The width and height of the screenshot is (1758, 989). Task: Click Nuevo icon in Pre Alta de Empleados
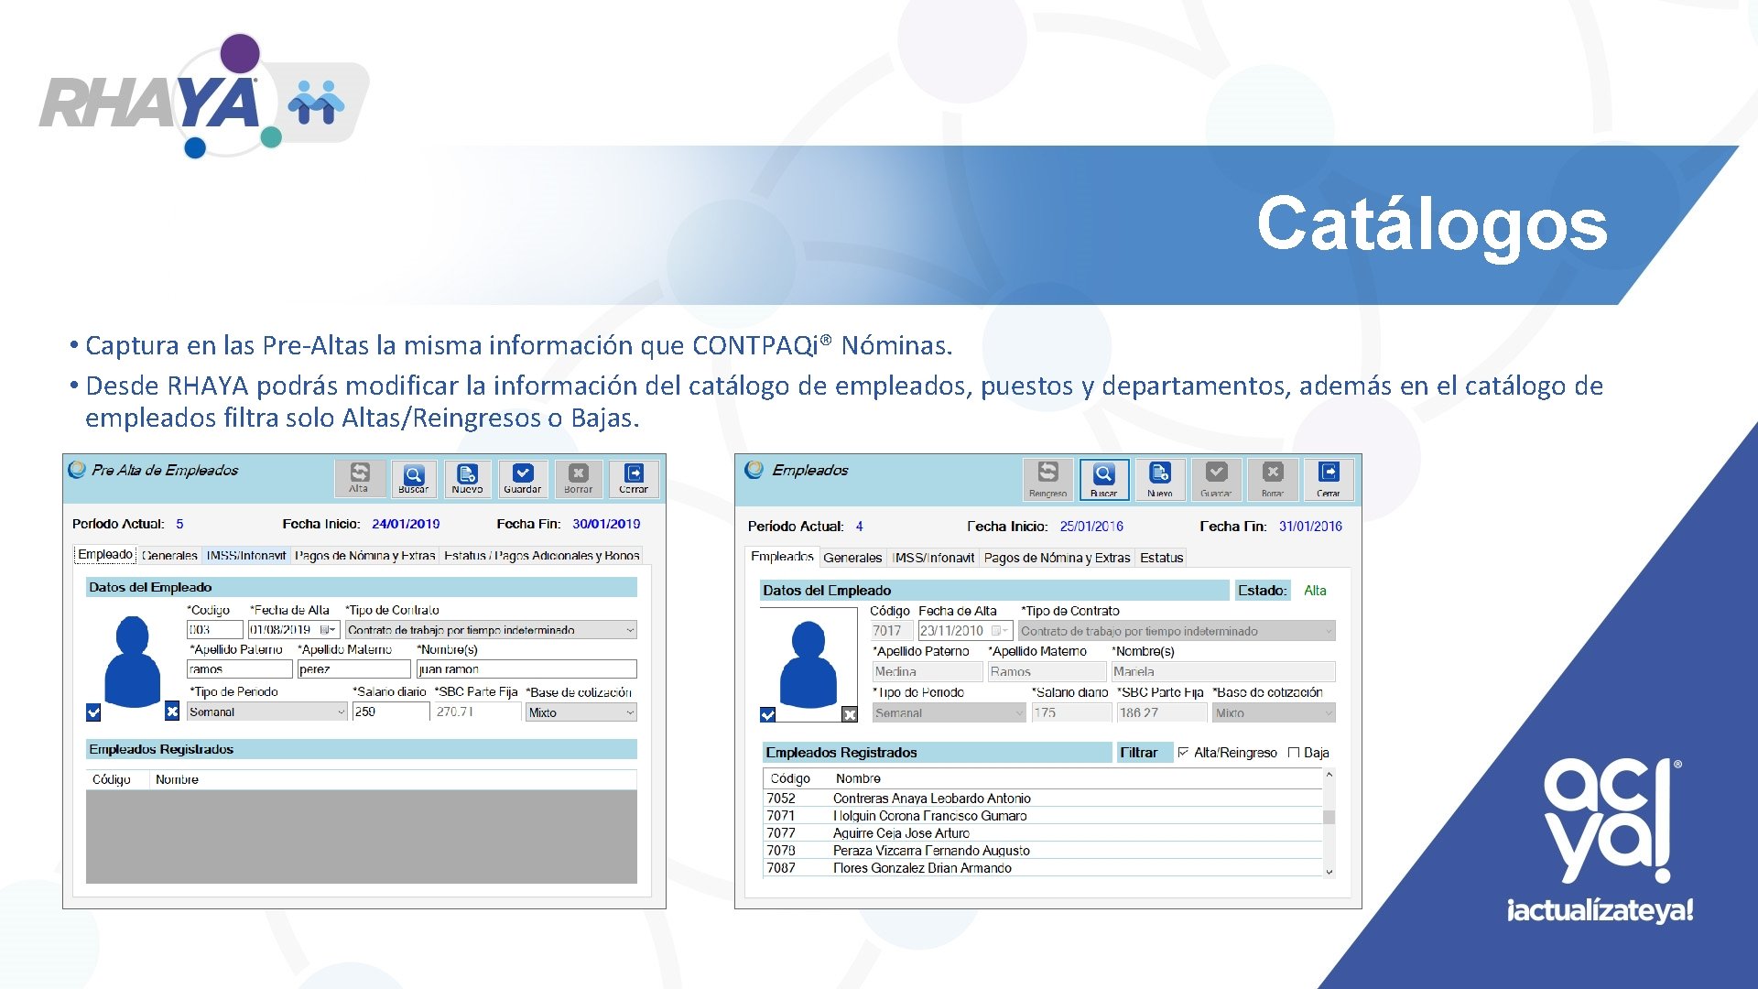468,478
